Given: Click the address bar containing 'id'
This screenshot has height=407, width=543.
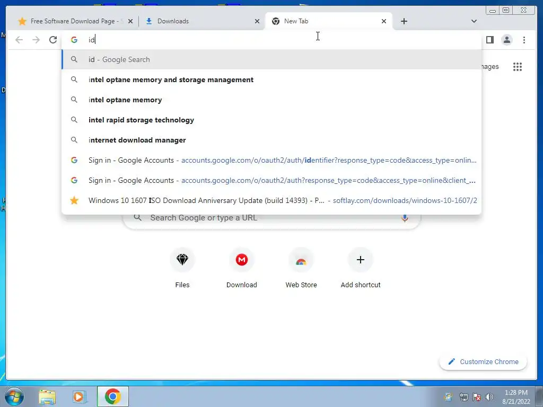Looking at the screenshot, I should 271,40.
